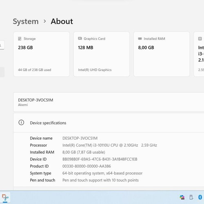Click the info icon beside Device specifications
The width and height of the screenshot is (204, 204).
click(21, 122)
